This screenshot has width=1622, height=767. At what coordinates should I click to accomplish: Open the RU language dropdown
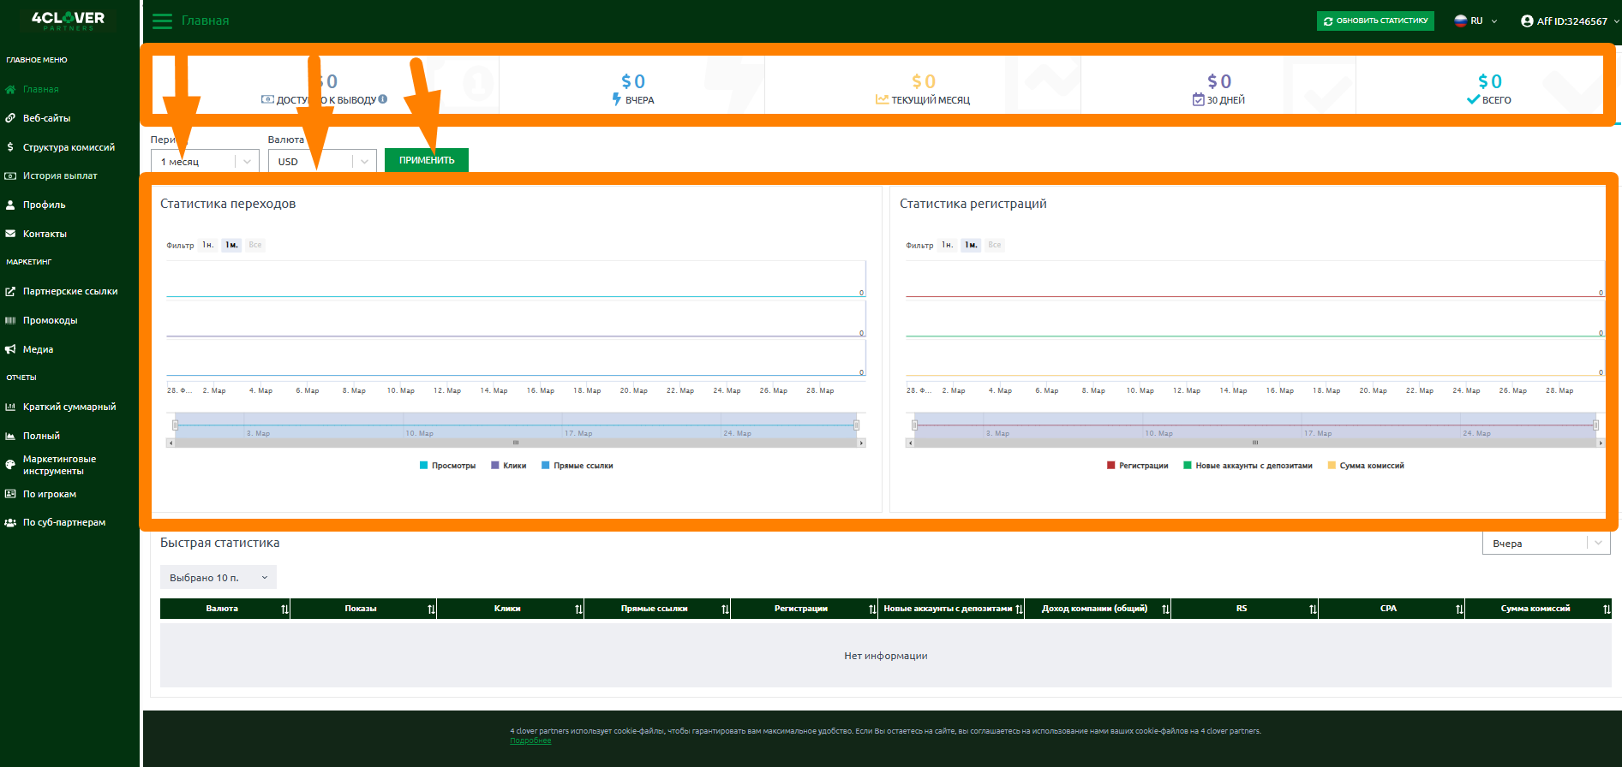(1475, 21)
